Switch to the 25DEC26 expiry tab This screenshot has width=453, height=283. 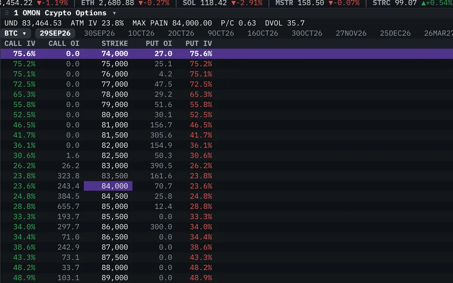click(x=395, y=33)
